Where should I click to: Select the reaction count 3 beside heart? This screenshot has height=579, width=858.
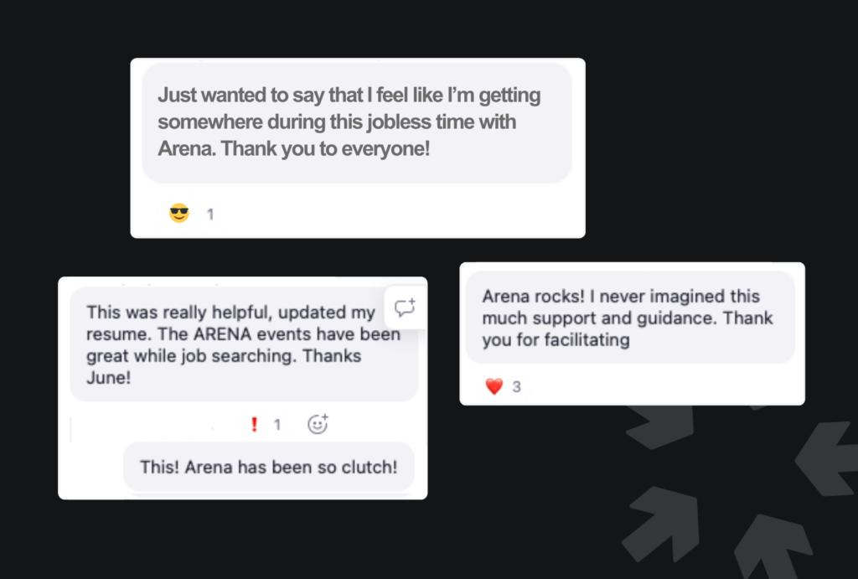(516, 387)
